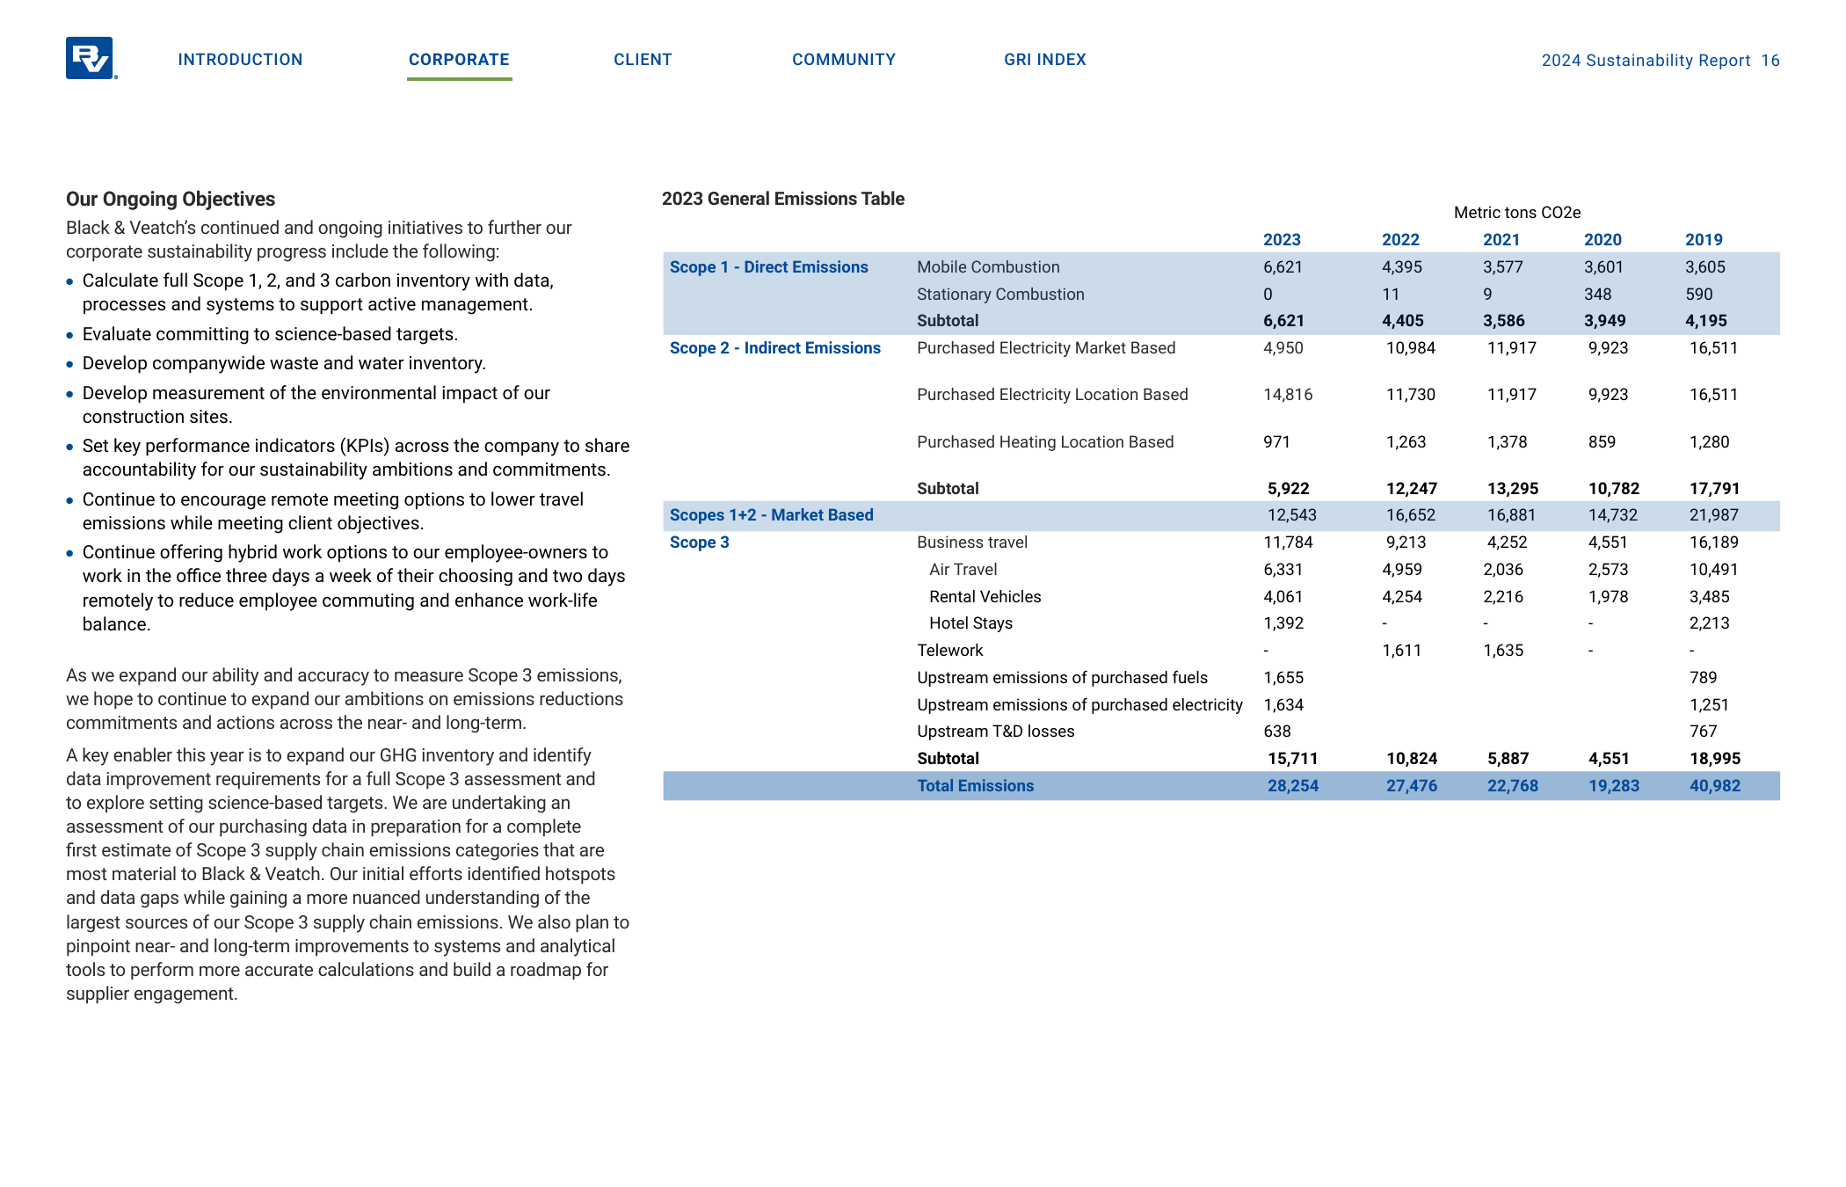Select the 'Hotel Stays' row label
1846x1187 pixels.
tap(971, 623)
